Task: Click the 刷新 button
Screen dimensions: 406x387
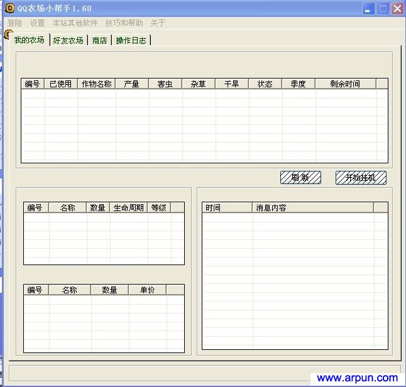Action: click(x=300, y=178)
